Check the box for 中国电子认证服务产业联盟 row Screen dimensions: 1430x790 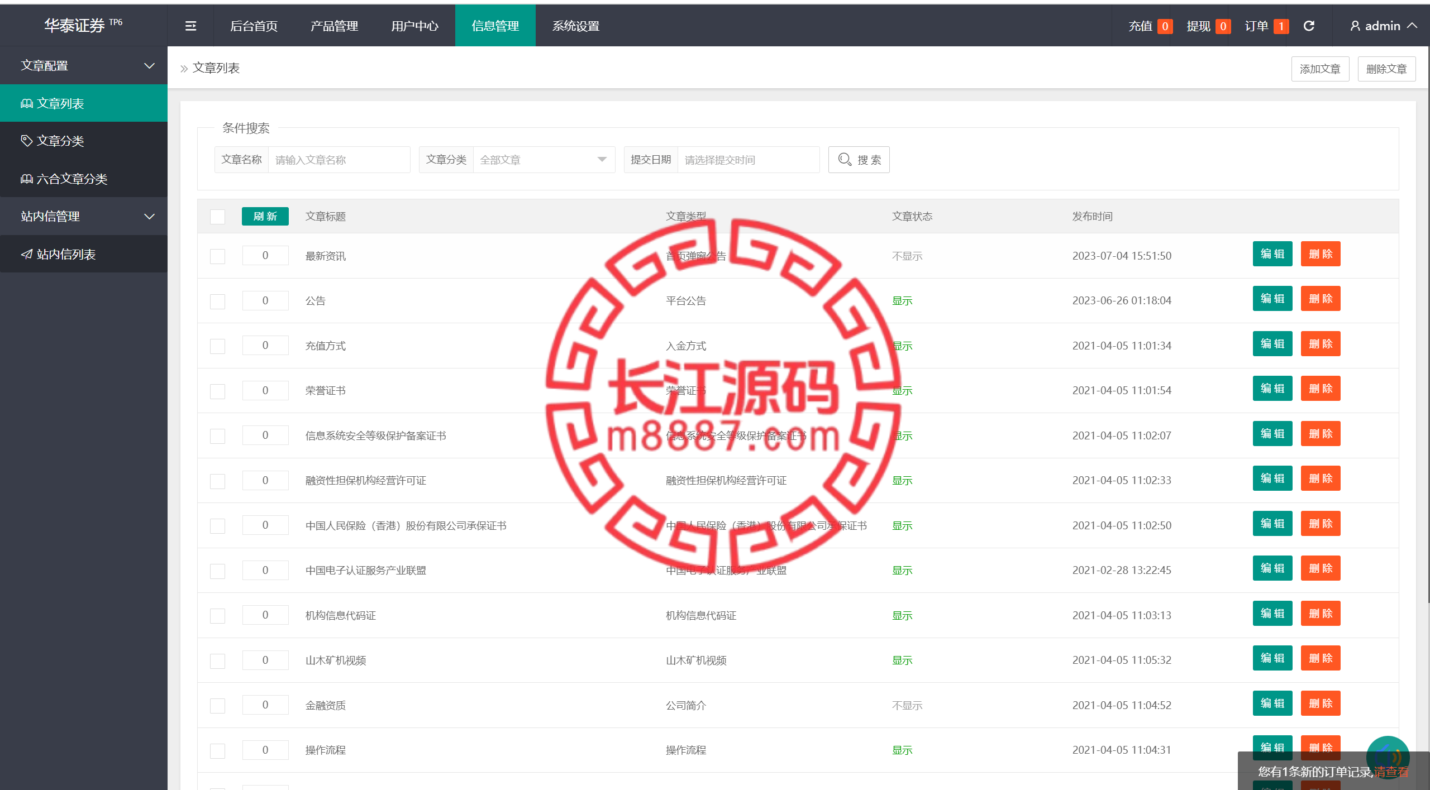click(217, 571)
